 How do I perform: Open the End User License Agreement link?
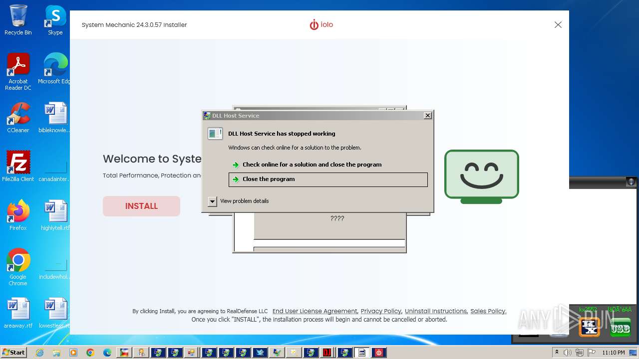[x=315, y=311]
